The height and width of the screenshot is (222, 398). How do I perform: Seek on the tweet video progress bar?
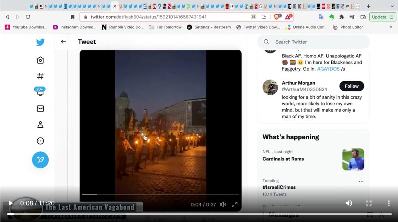click(160, 195)
